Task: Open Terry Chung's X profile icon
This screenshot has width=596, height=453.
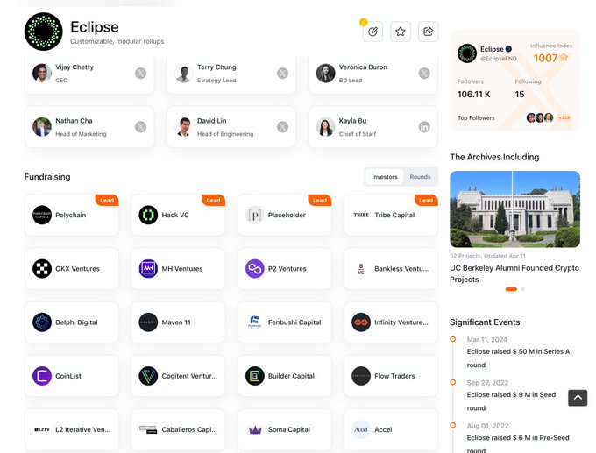Action: pos(282,73)
